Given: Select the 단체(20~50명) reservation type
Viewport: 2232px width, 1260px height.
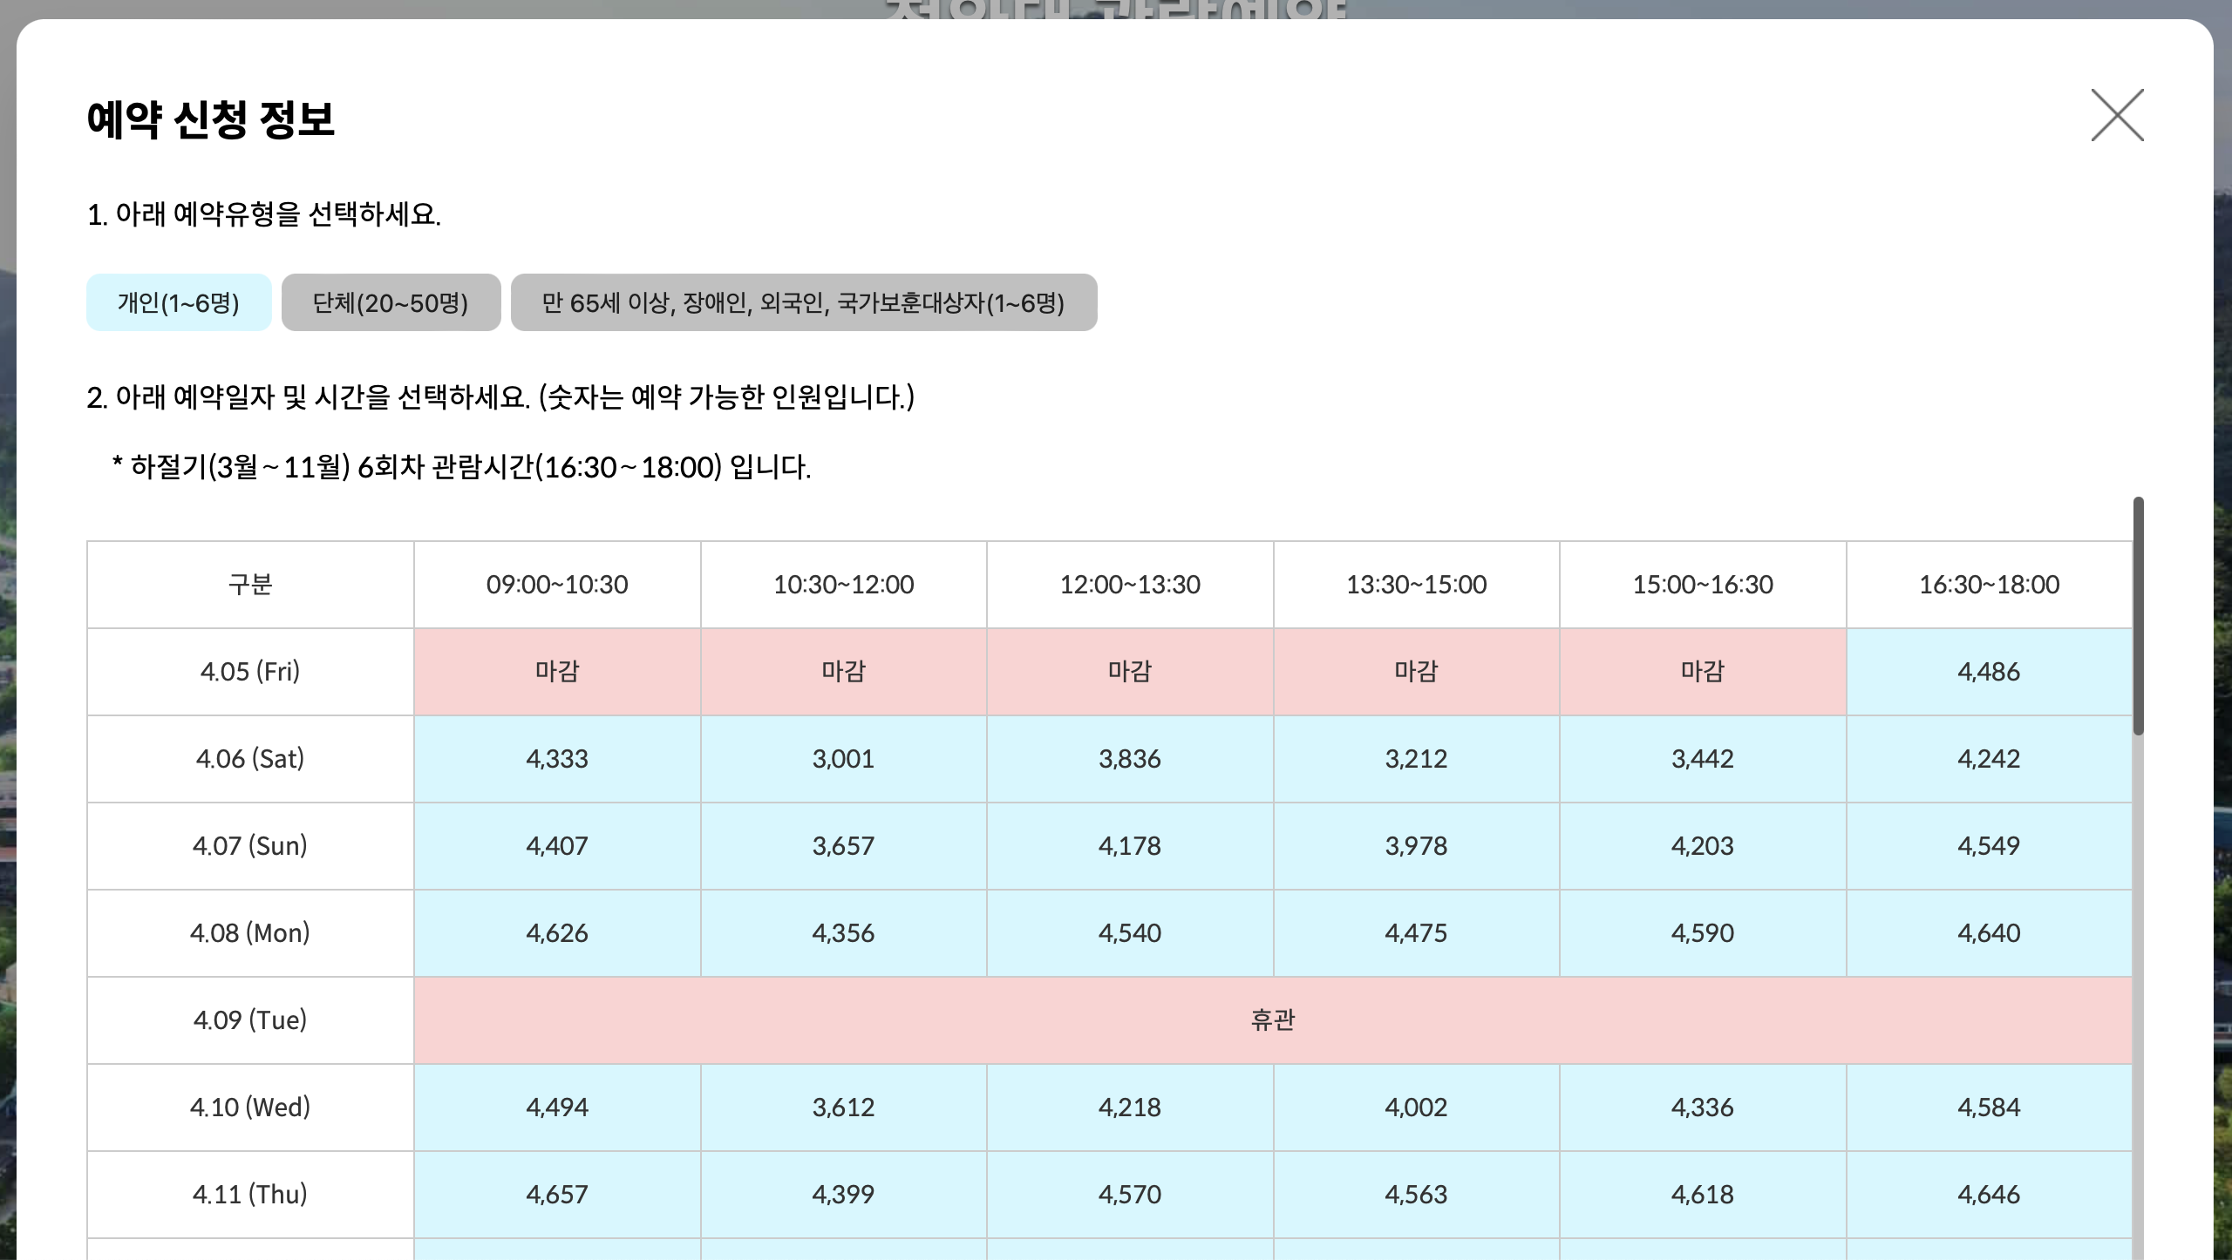Looking at the screenshot, I should tap(391, 302).
